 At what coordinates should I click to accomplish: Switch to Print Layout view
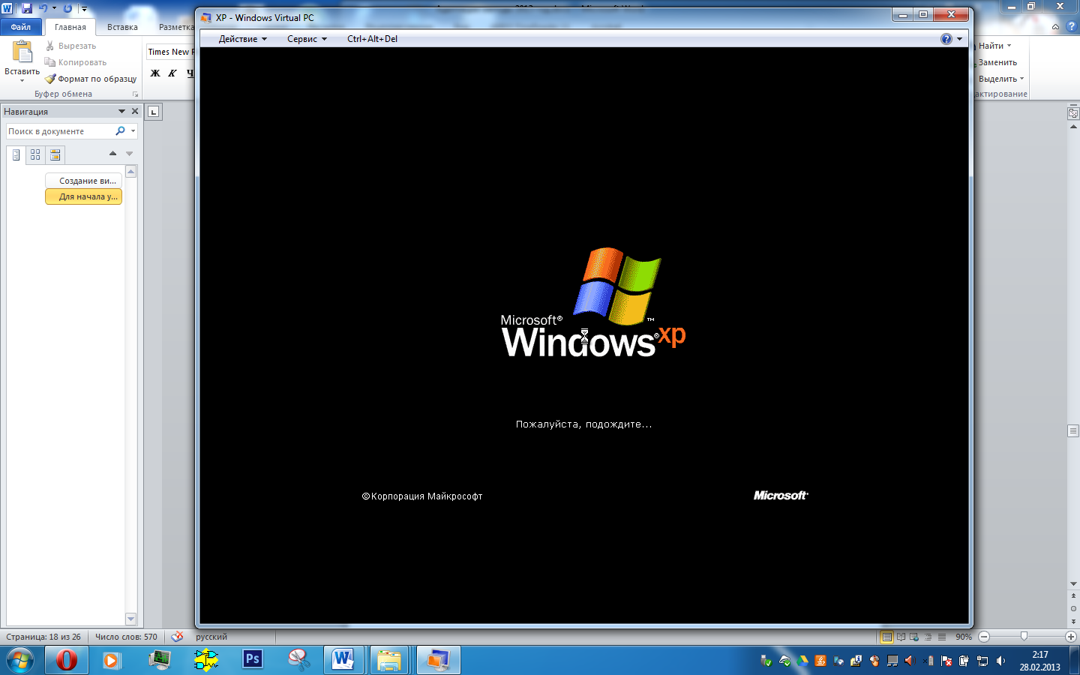[x=887, y=637]
